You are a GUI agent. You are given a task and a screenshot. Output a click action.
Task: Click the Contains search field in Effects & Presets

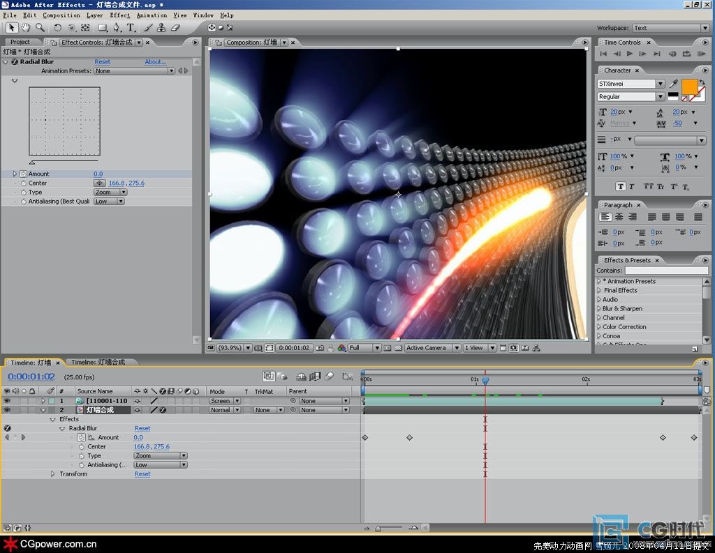pos(666,271)
